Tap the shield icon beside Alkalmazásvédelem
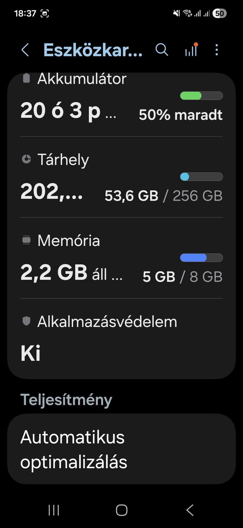Viewport: 243px width, 528px height. [x=26, y=321]
